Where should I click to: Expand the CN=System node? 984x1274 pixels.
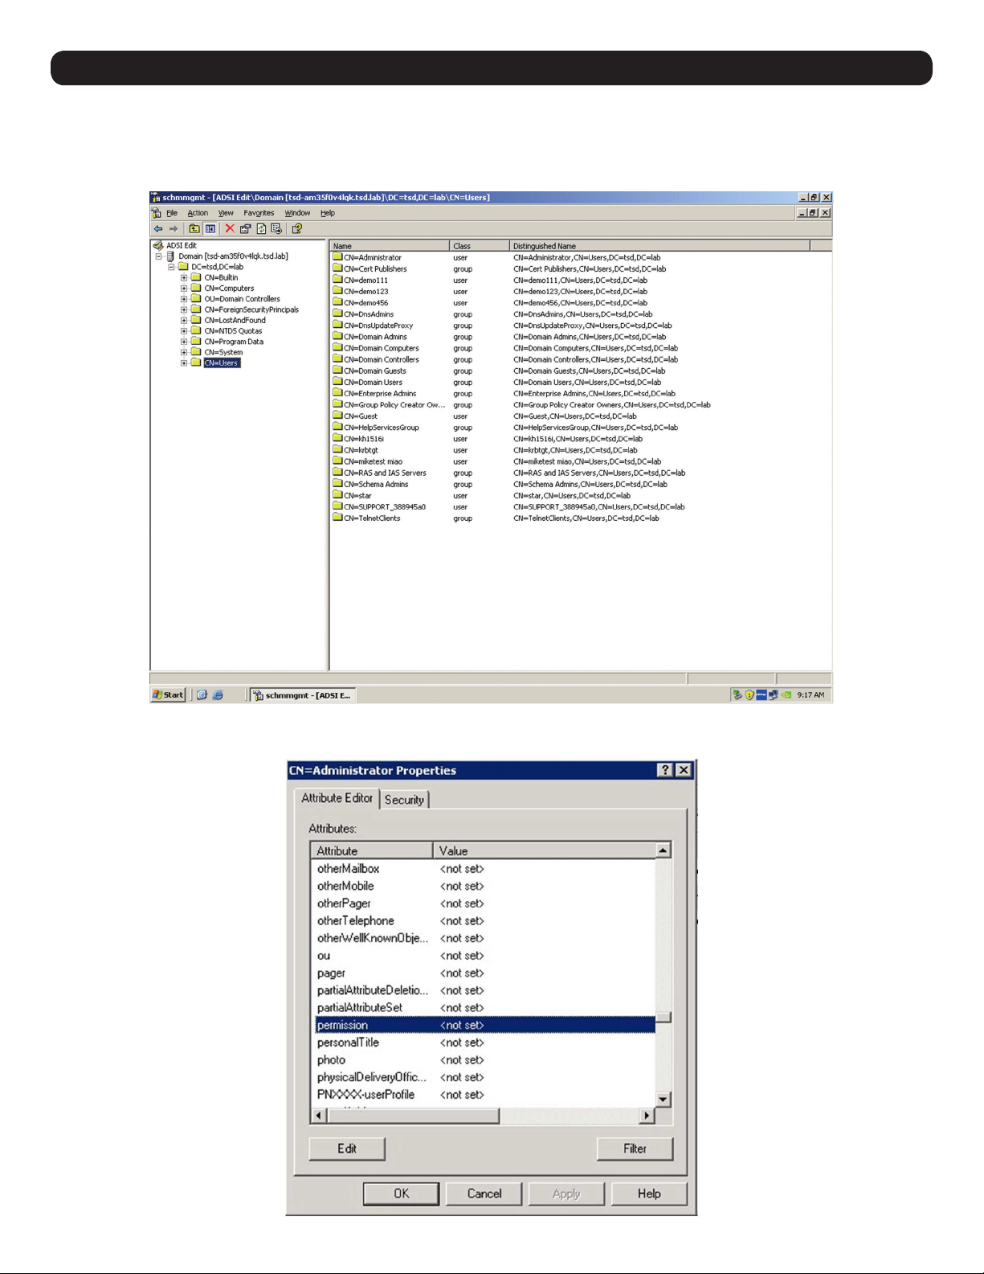pos(184,352)
